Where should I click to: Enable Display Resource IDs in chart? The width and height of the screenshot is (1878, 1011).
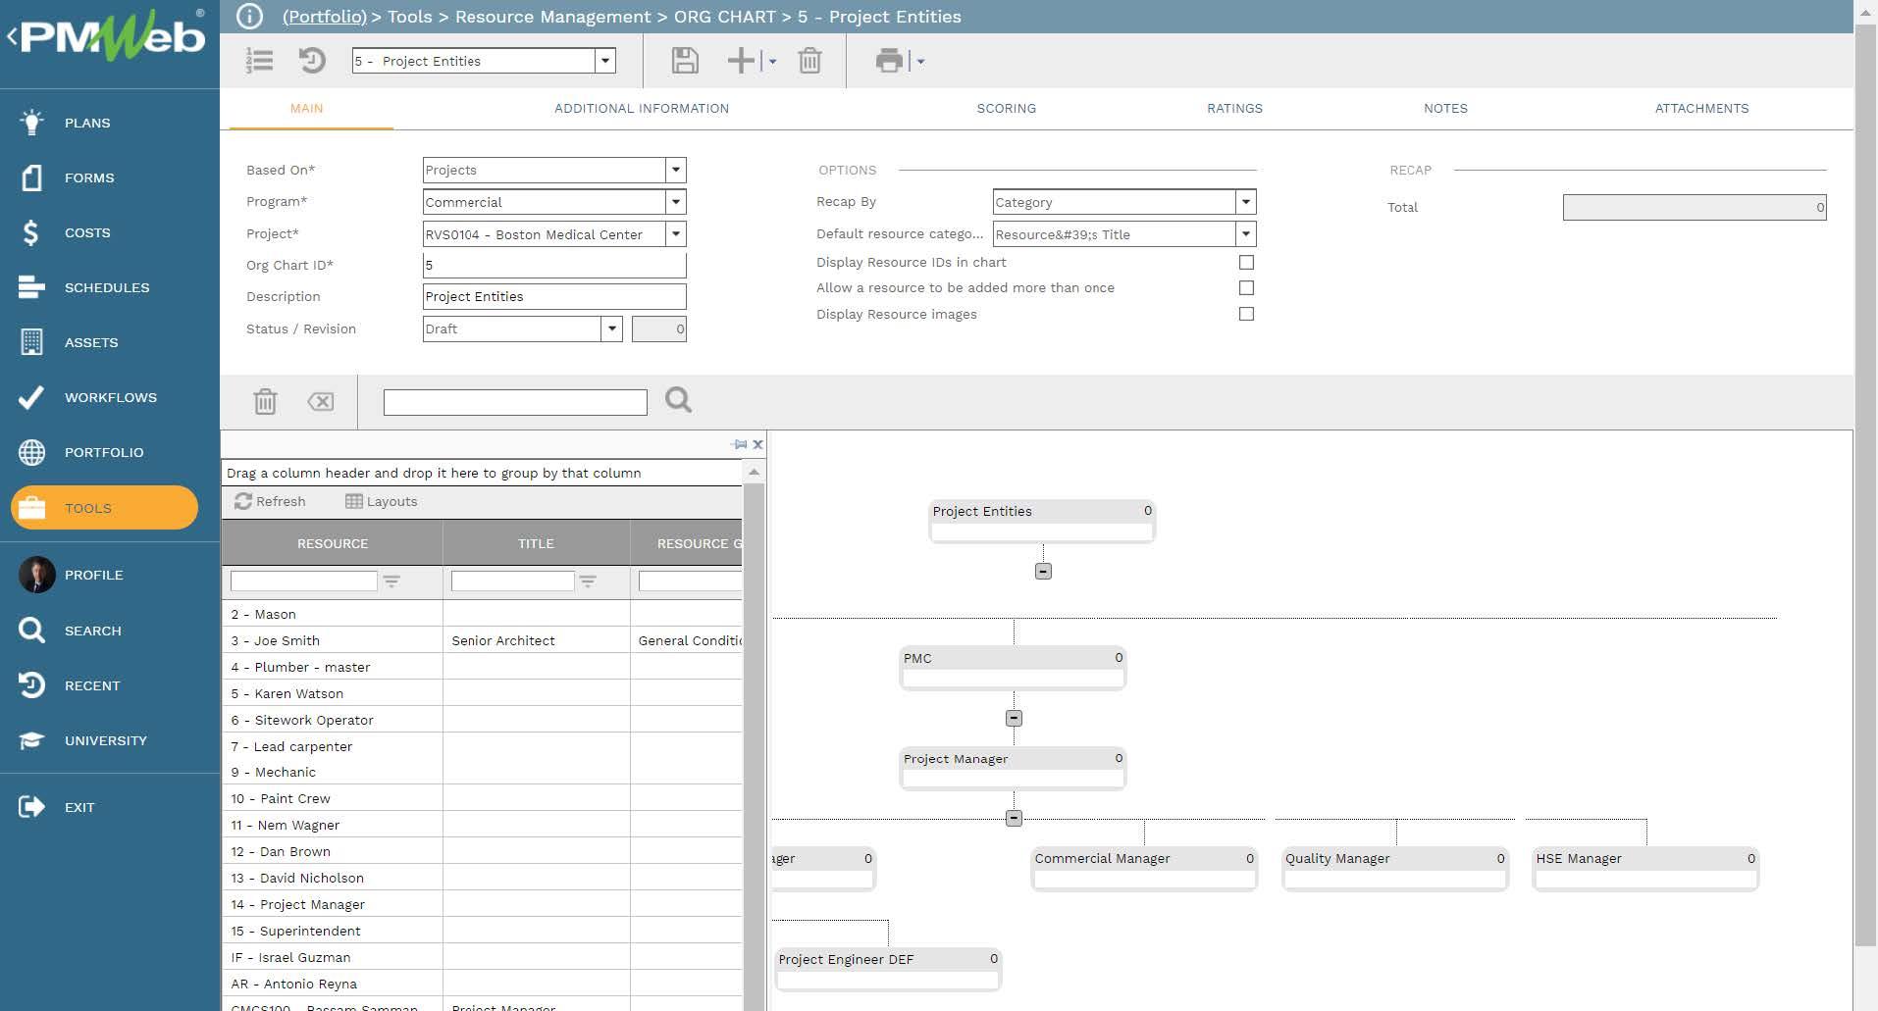click(1246, 263)
